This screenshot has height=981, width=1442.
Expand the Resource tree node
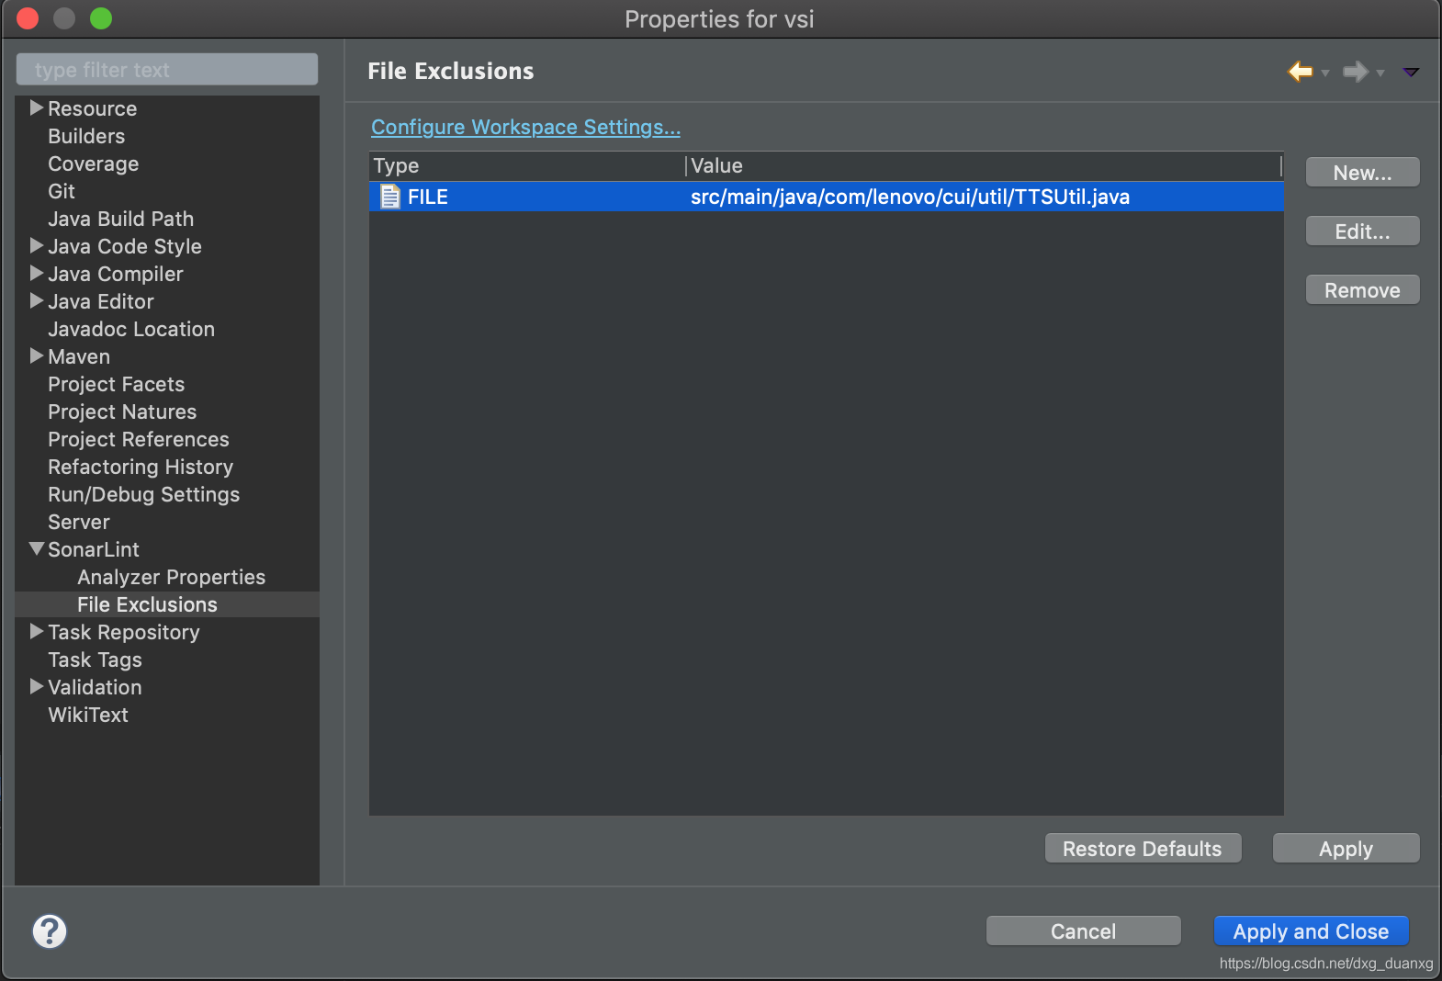(37, 107)
